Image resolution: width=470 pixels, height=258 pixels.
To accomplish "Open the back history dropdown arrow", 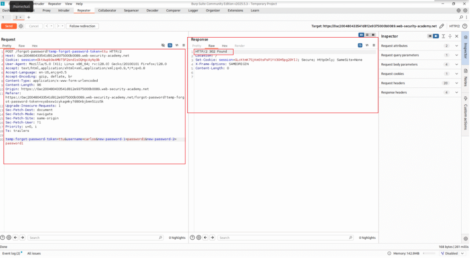I will click(51, 26).
